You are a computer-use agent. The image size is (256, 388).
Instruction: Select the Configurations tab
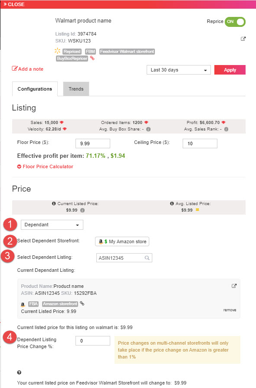point(35,89)
